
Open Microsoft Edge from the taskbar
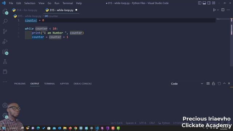[38, 128]
